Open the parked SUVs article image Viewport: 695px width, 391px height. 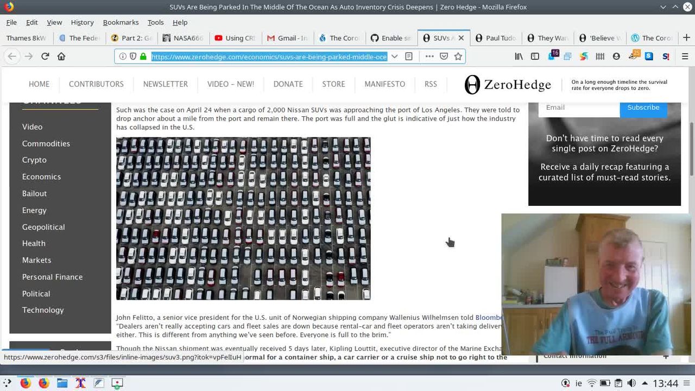click(x=243, y=218)
